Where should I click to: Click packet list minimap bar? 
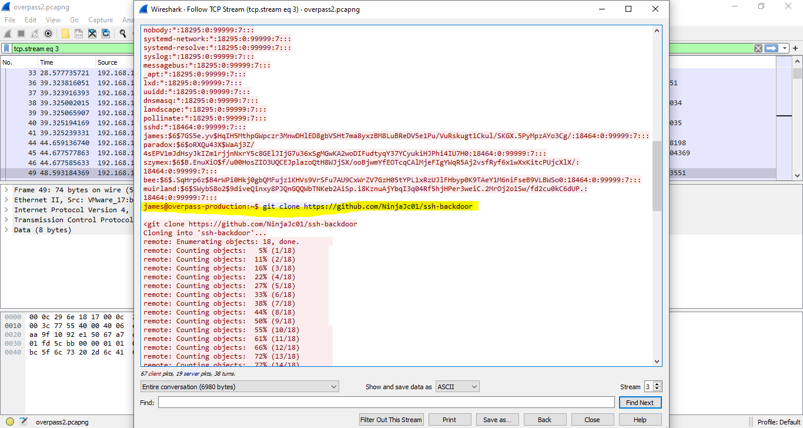click(784, 118)
